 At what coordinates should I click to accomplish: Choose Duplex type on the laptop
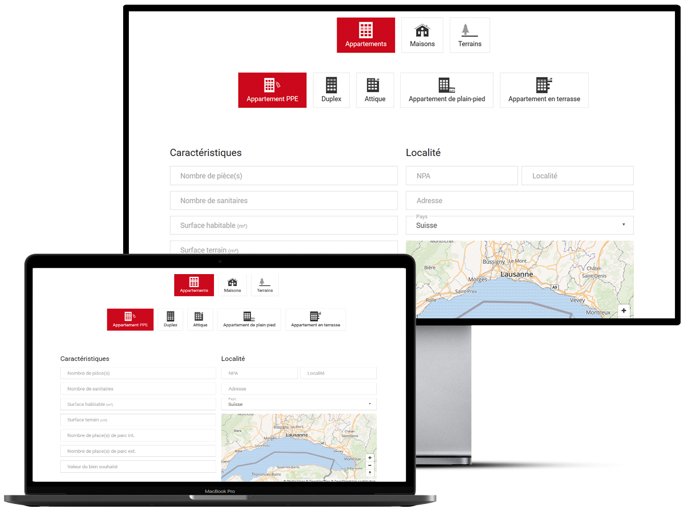170,320
